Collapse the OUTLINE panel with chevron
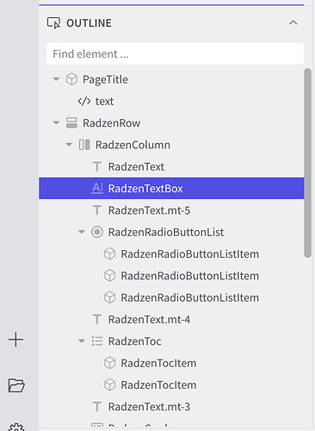This screenshot has width=315, height=431. tap(293, 22)
